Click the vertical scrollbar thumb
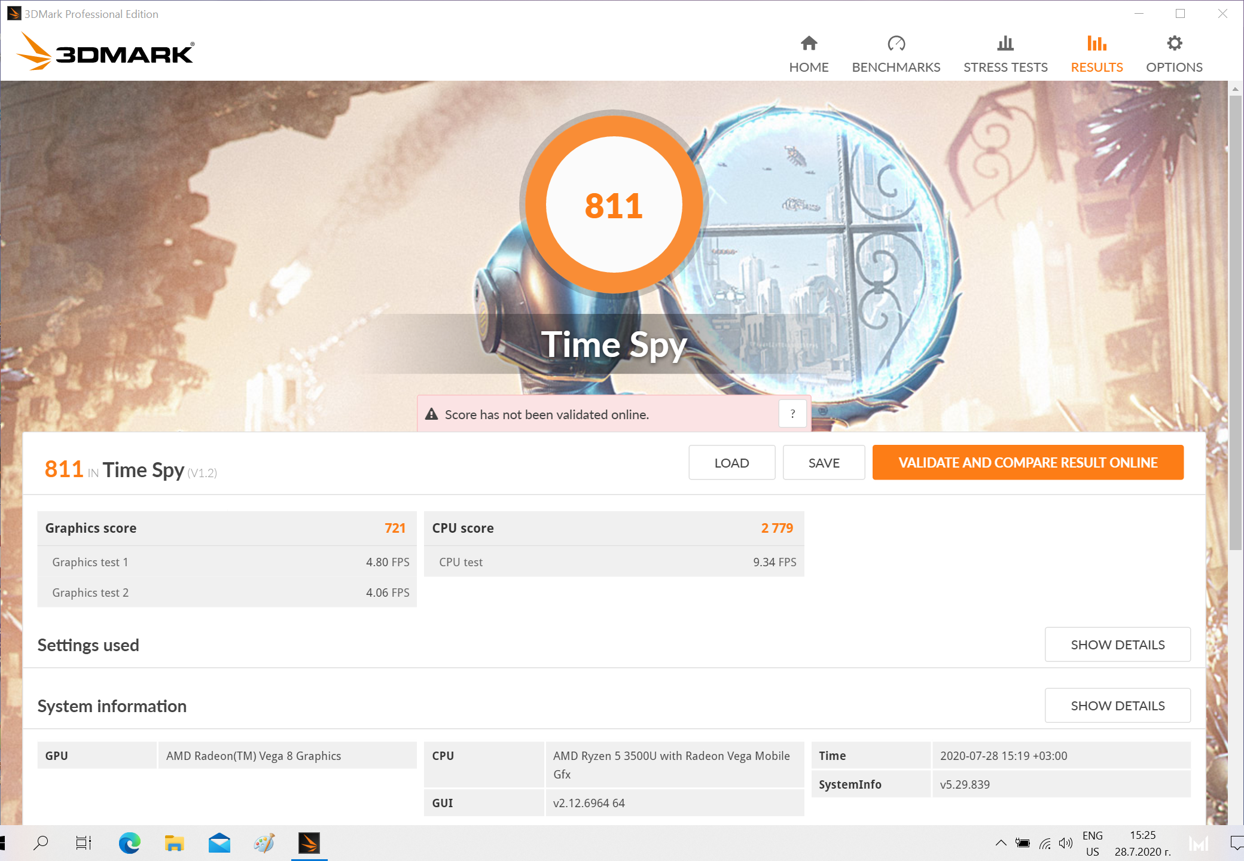Image resolution: width=1244 pixels, height=861 pixels. (x=1235, y=323)
